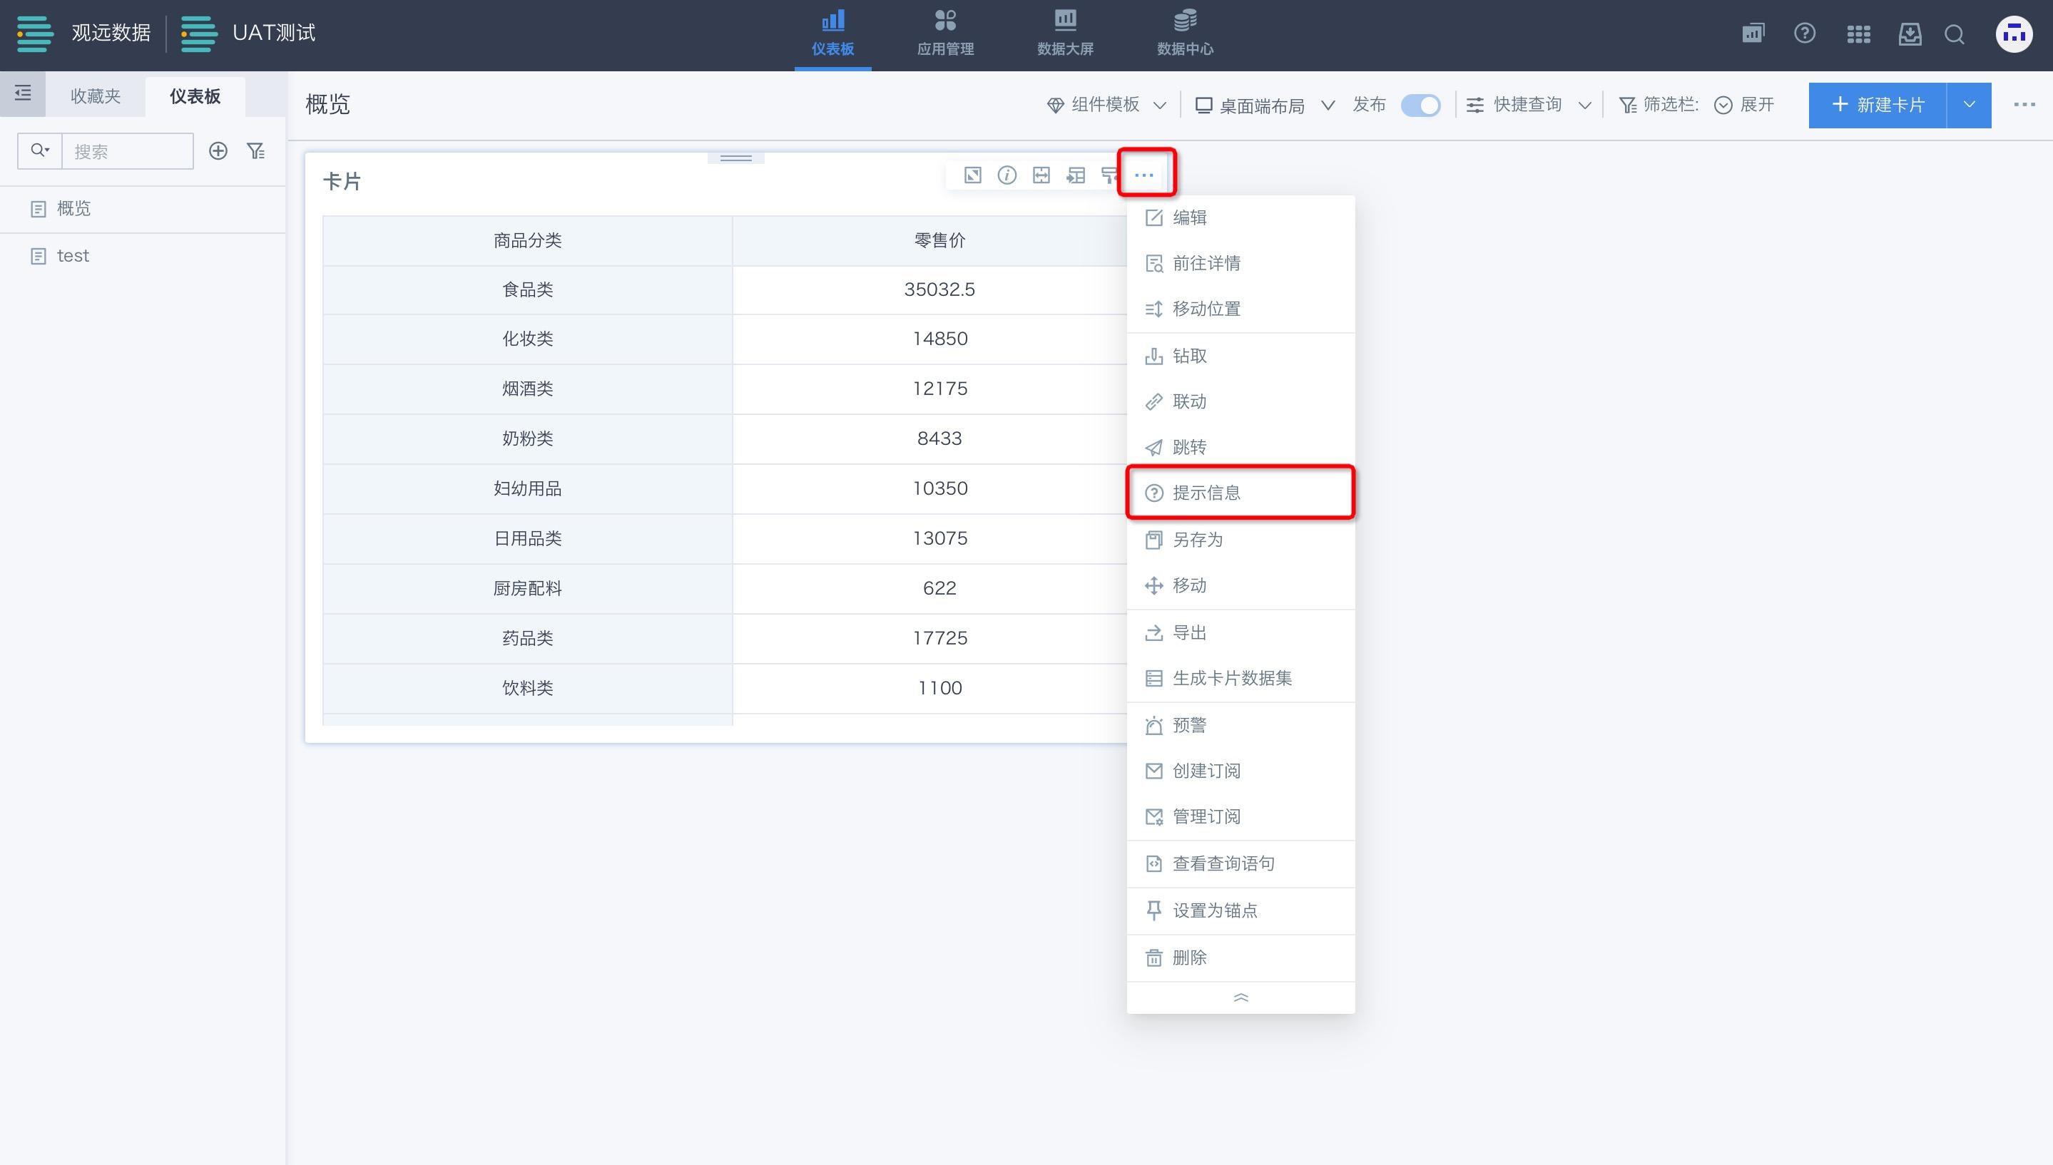Click the 食品类 table cell

(527, 289)
